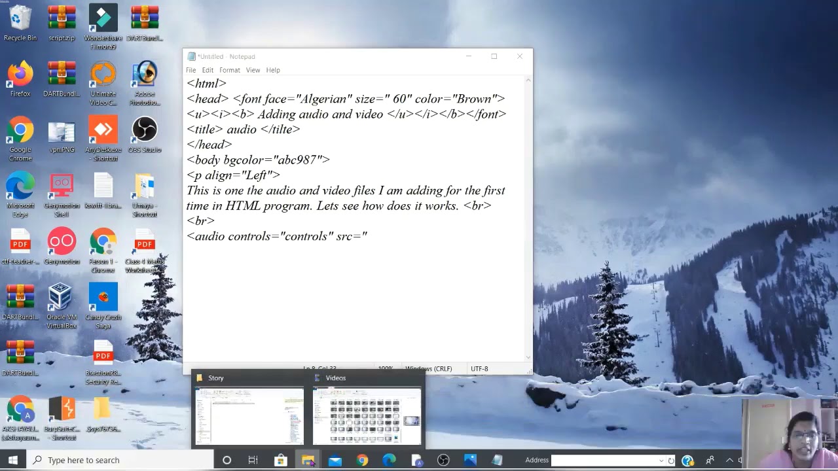
Task: Select the Firefox desktop icon
Action: (x=20, y=79)
